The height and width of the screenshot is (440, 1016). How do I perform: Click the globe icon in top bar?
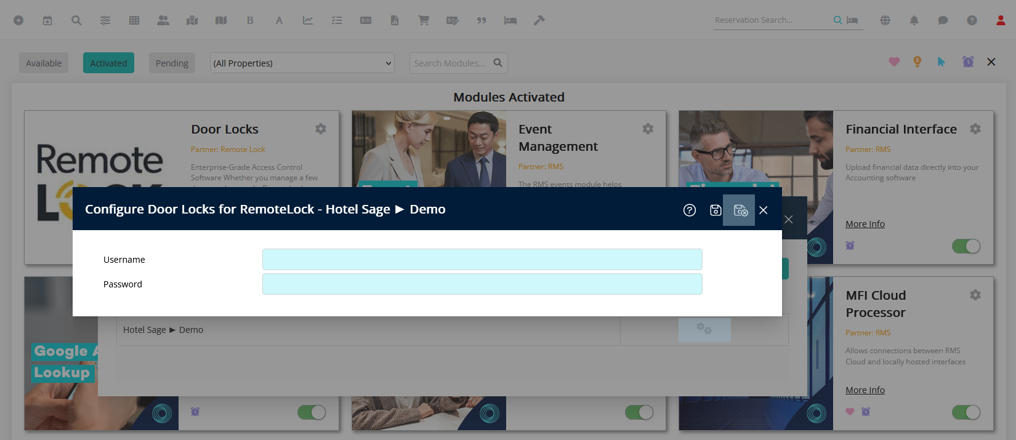[885, 20]
